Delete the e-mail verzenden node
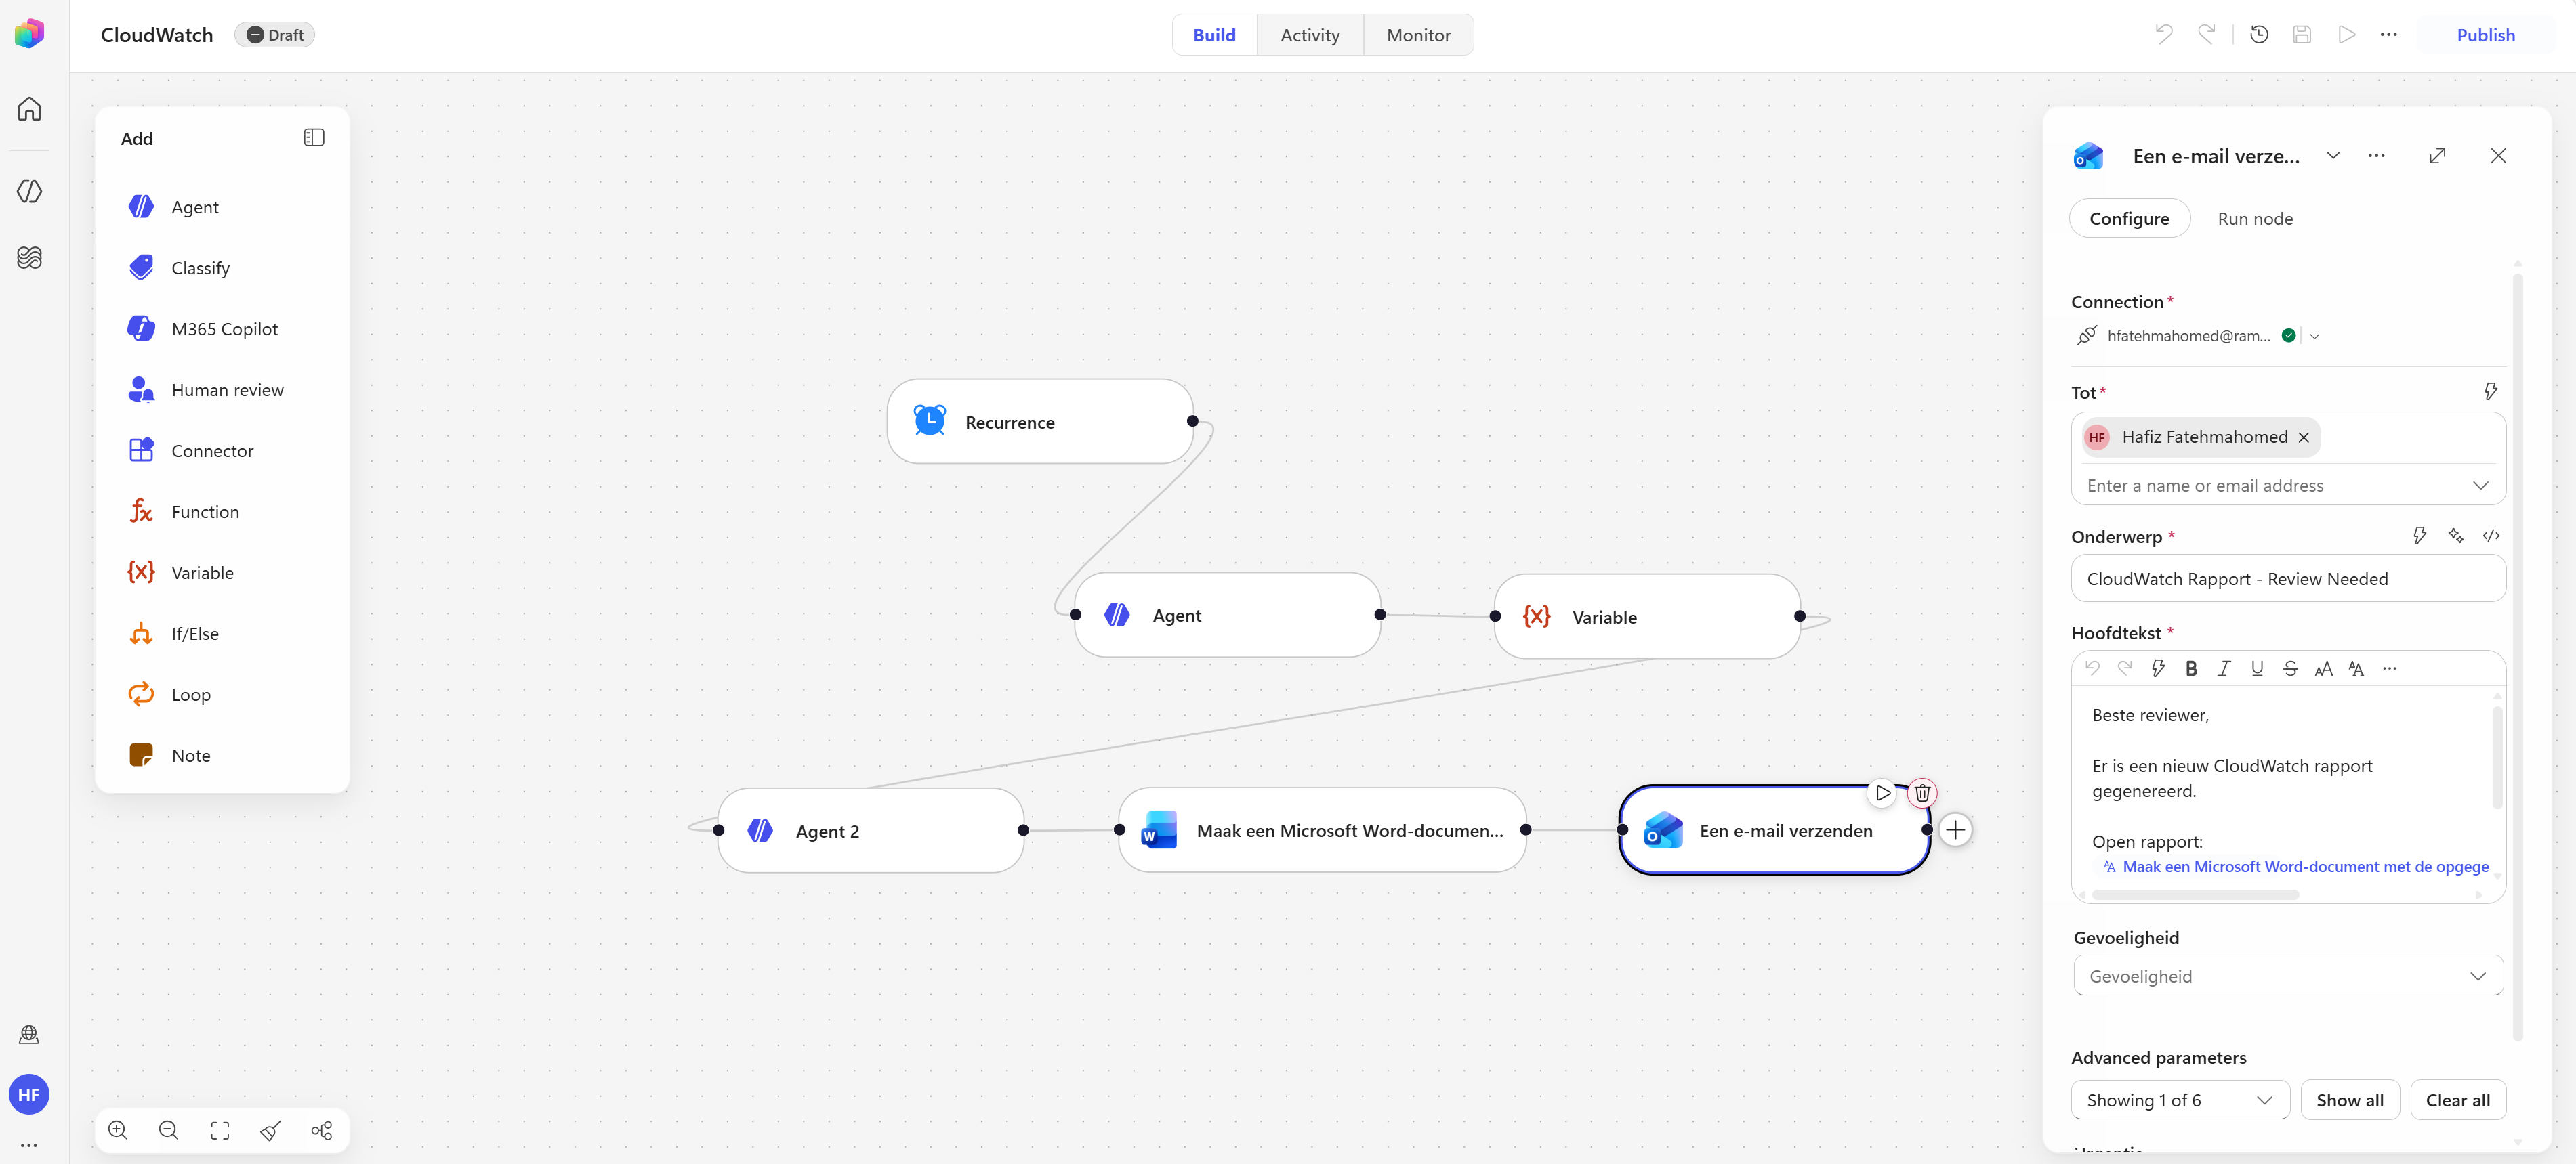 1922,794
